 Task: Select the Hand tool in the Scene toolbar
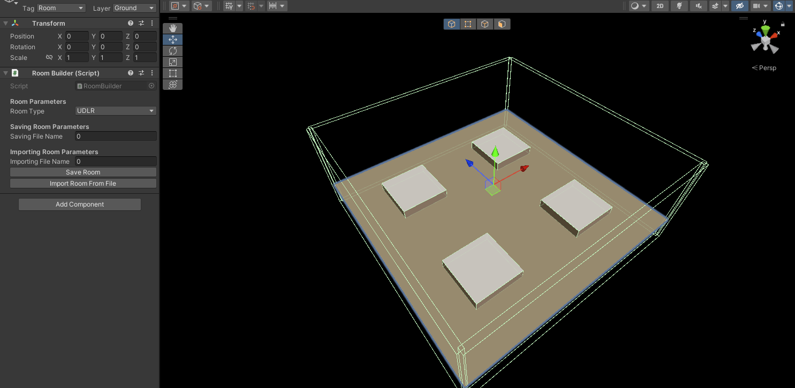click(x=172, y=28)
